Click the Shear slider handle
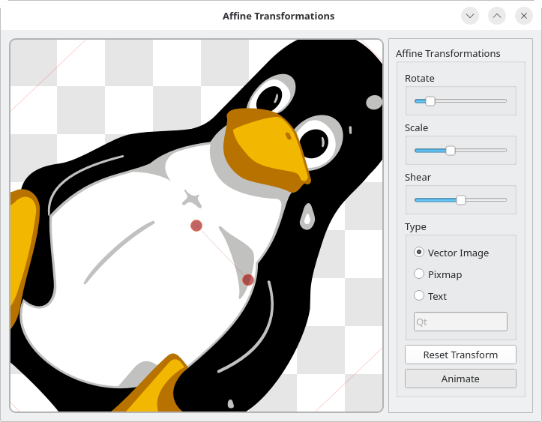 [461, 200]
